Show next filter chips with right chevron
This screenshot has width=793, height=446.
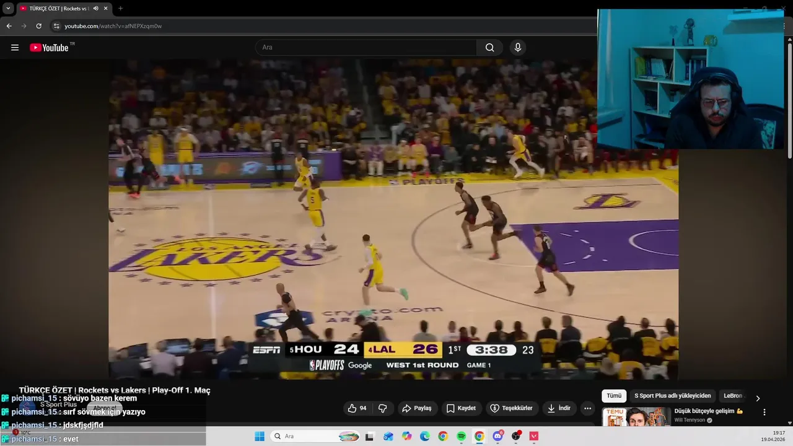point(757,398)
